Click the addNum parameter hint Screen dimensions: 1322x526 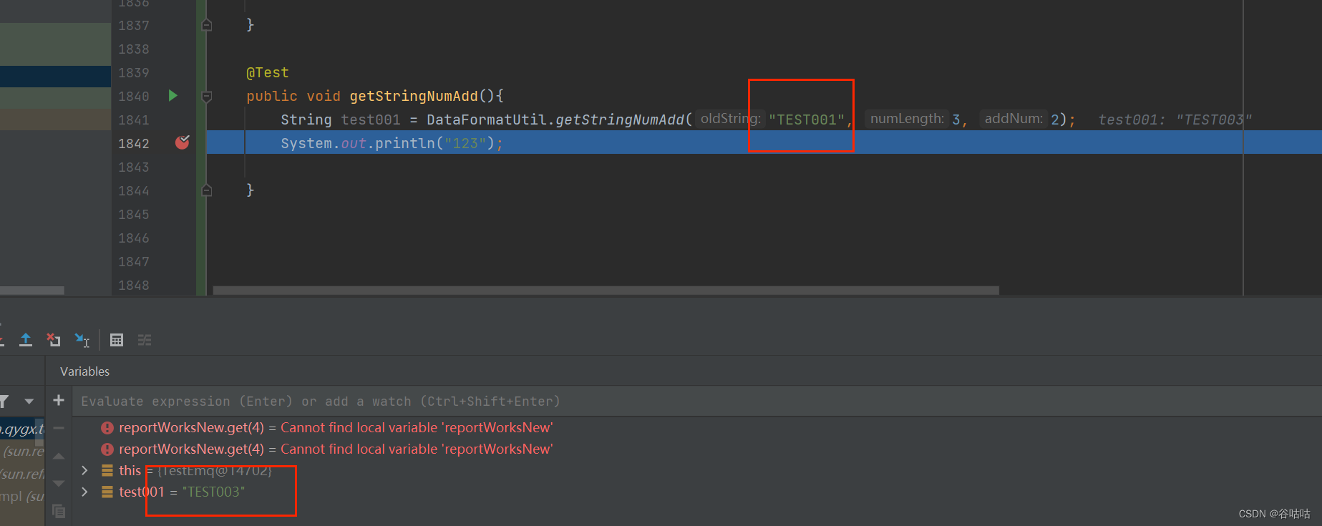pos(1014,119)
